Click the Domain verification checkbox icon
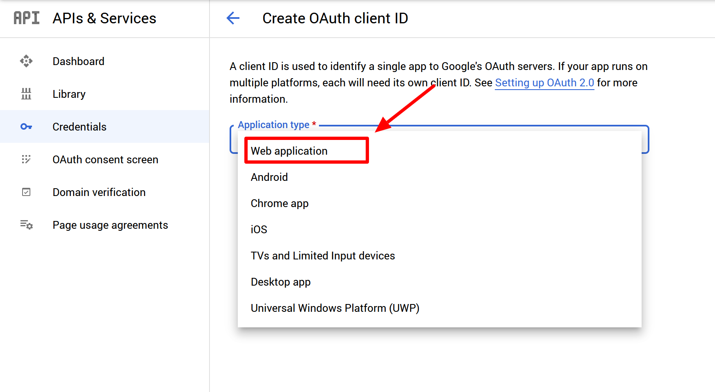The height and width of the screenshot is (392, 715). pos(26,192)
